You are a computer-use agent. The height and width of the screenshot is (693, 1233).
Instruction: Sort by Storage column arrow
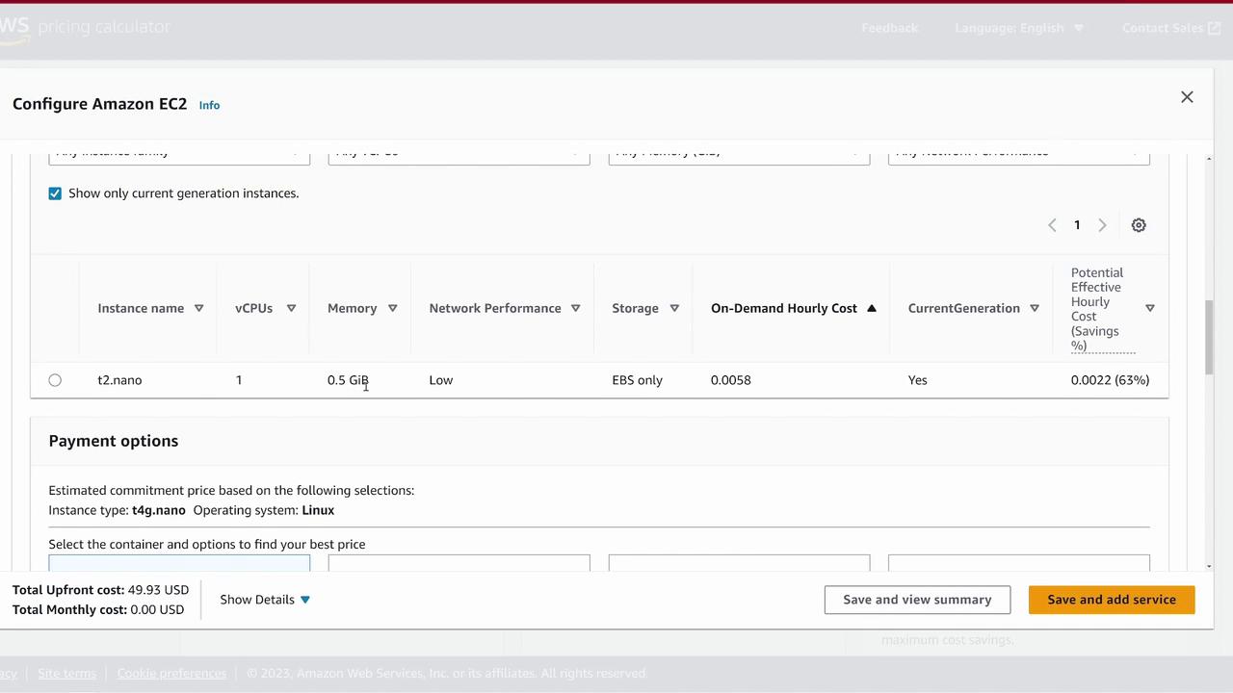pyautogui.click(x=674, y=308)
